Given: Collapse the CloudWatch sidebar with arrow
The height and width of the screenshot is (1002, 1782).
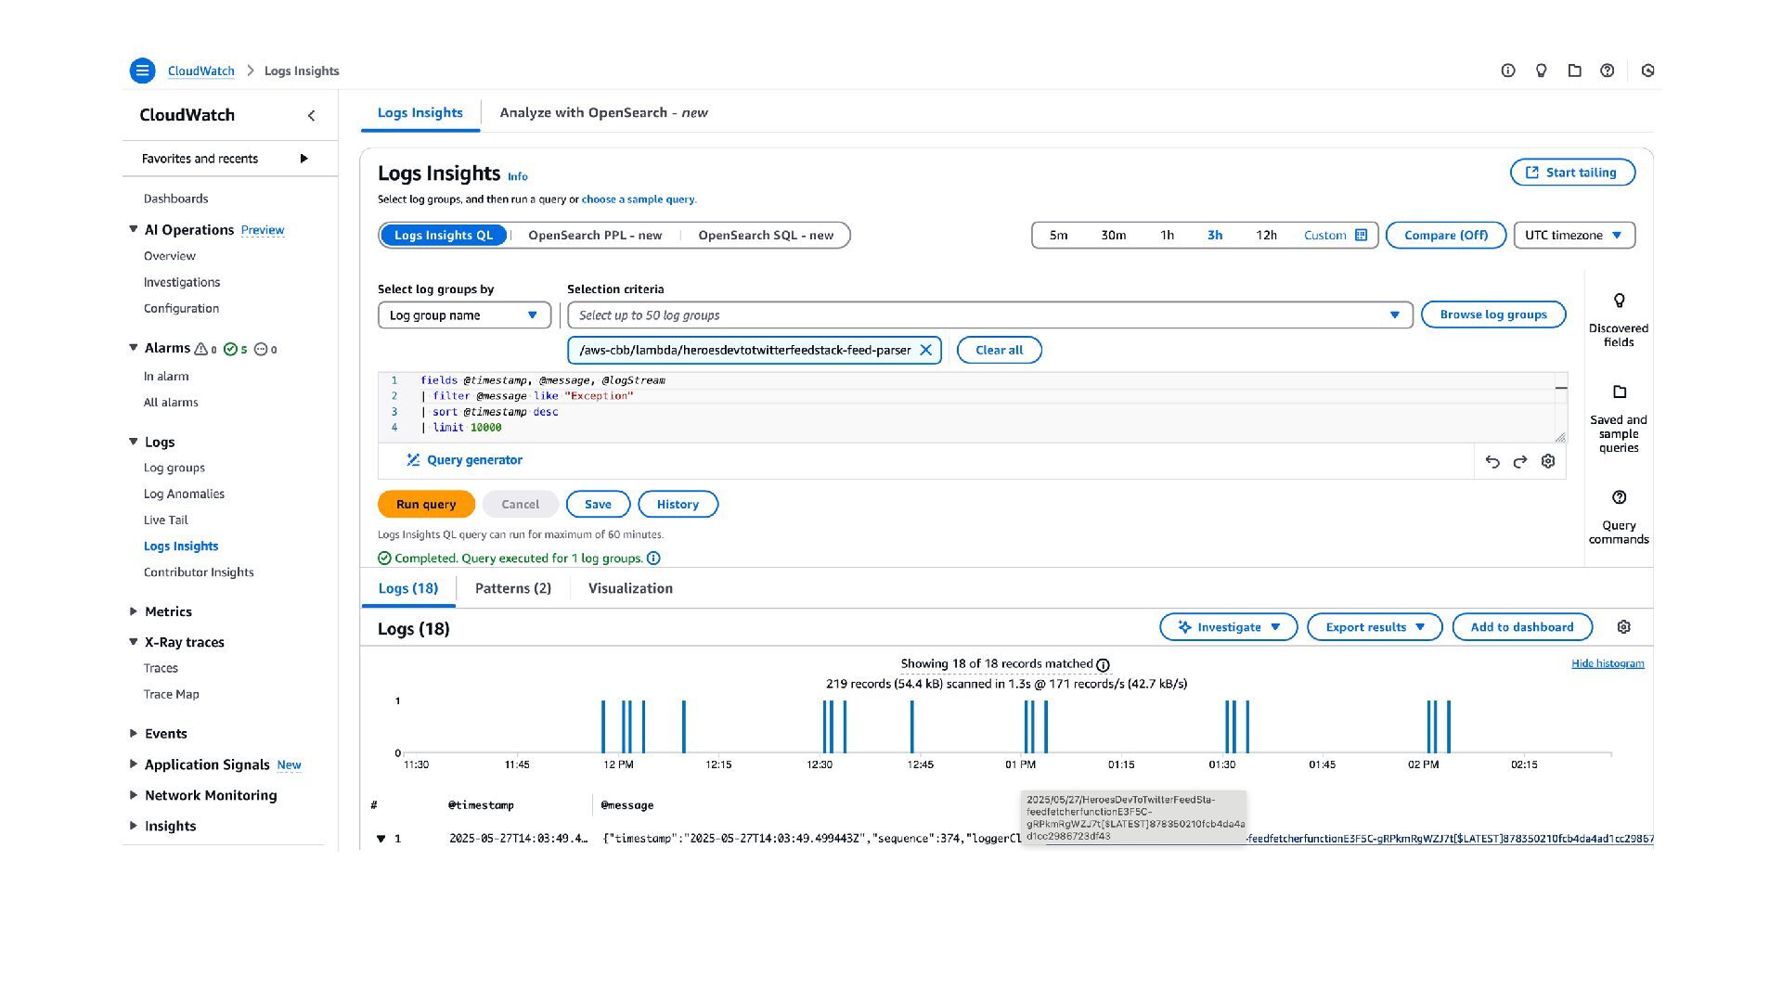Looking at the screenshot, I should [x=311, y=115].
